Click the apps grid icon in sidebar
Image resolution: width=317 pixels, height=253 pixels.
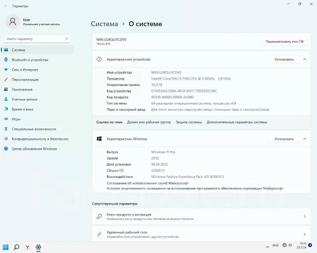6,89
